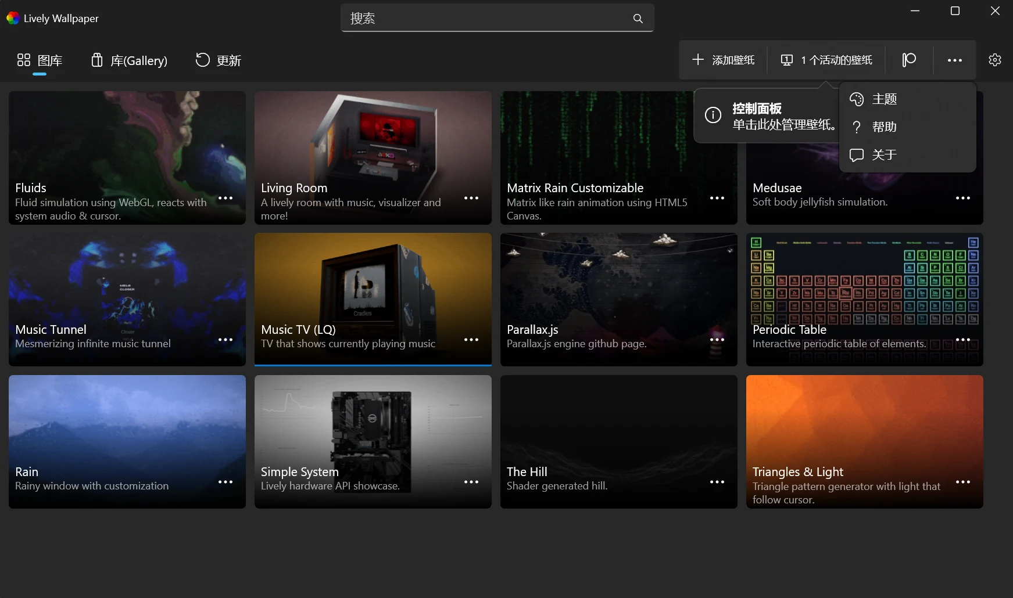Click the Patreon support icon

click(x=909, y=60)
